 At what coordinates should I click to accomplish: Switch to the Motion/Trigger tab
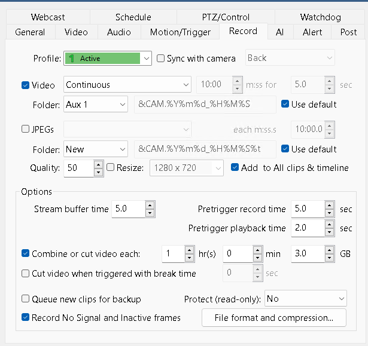(x=180, y=32)
